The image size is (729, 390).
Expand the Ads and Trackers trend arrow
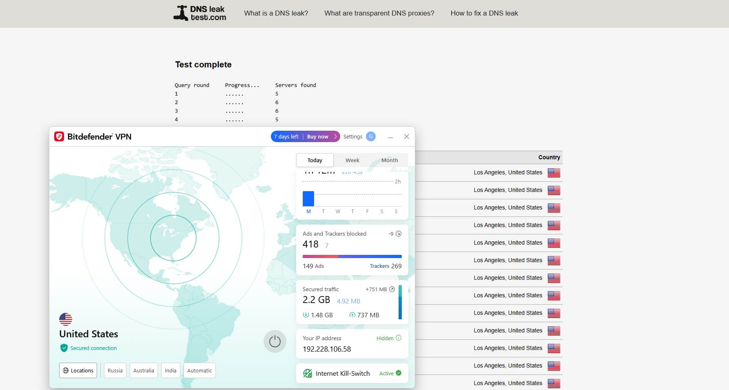(399, 234)
